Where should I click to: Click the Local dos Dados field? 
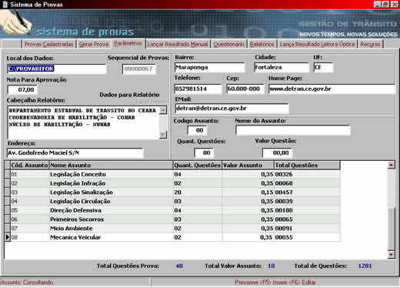click(57, 69)
